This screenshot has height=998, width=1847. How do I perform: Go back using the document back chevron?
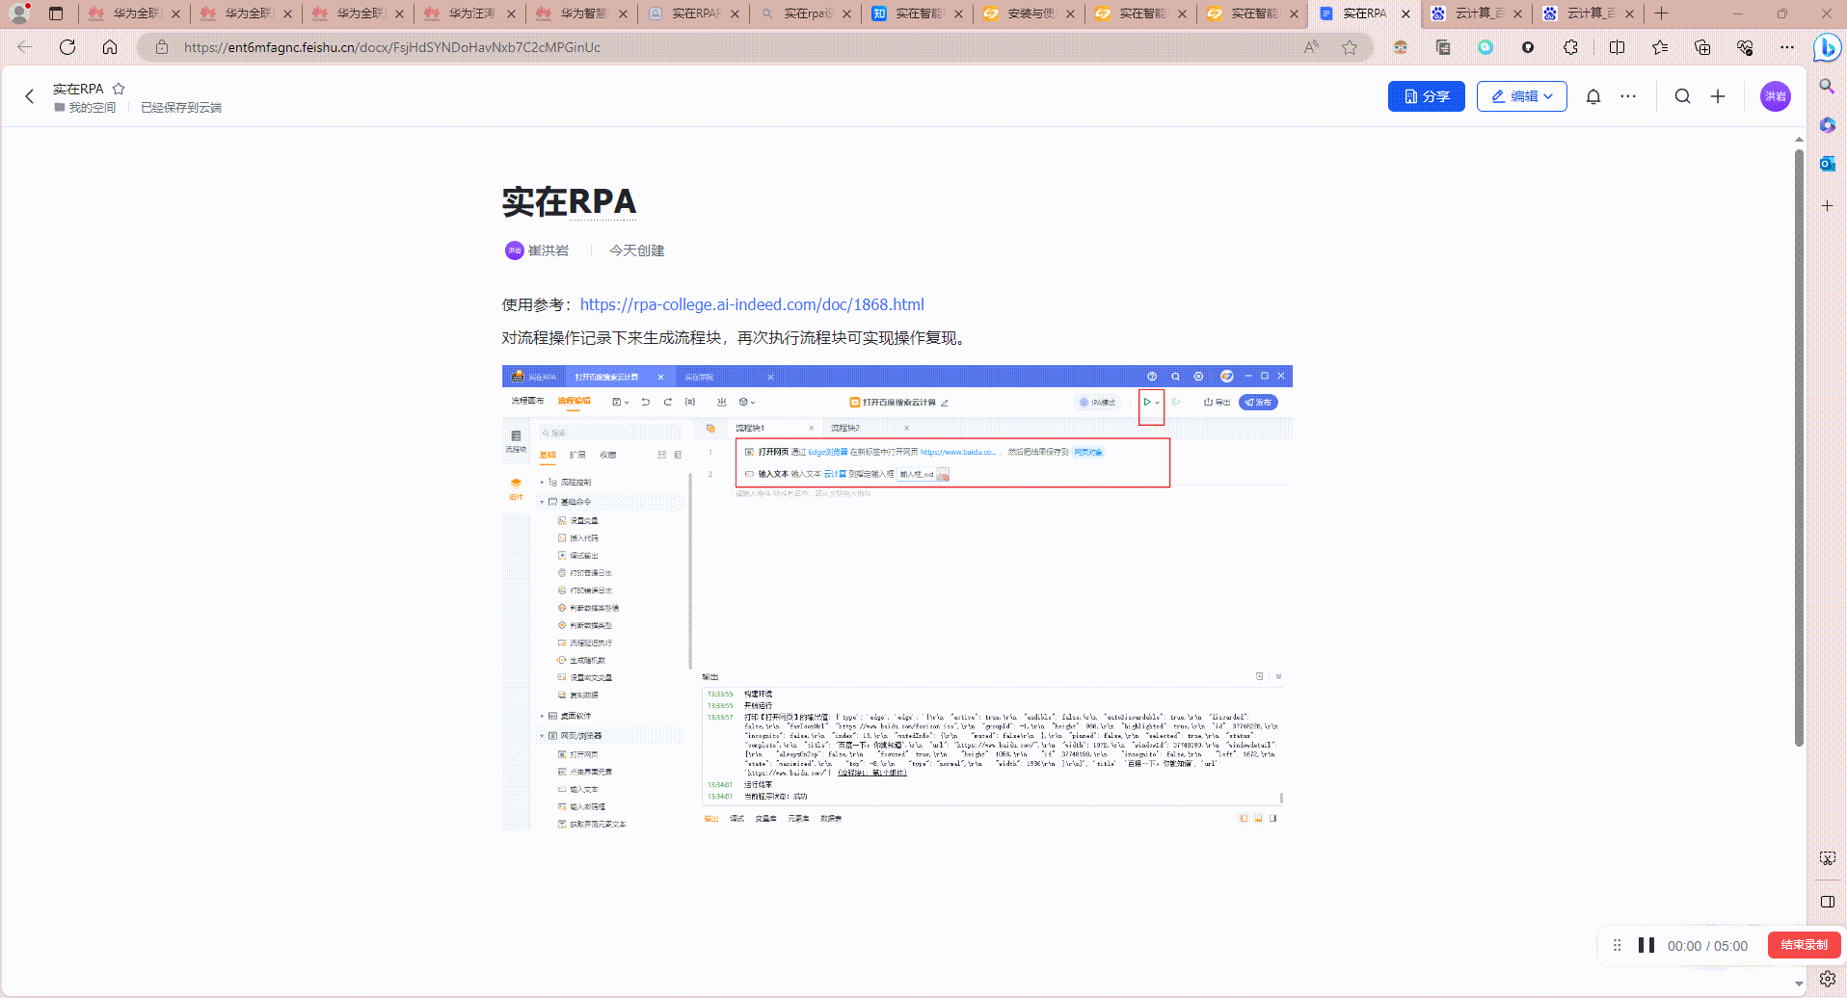tap(30, 96)
